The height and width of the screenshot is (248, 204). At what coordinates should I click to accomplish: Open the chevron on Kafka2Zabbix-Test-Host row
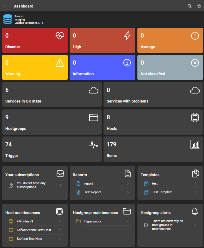(59, 230)
